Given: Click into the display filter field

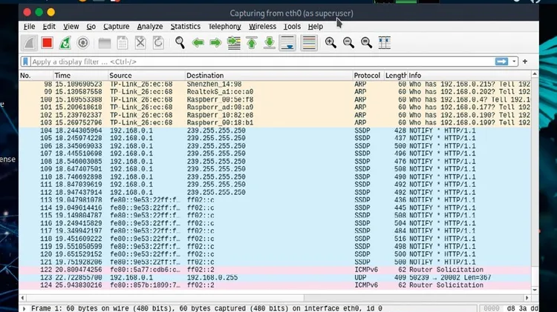Looking at the screenshot, I should click(262, 62).
